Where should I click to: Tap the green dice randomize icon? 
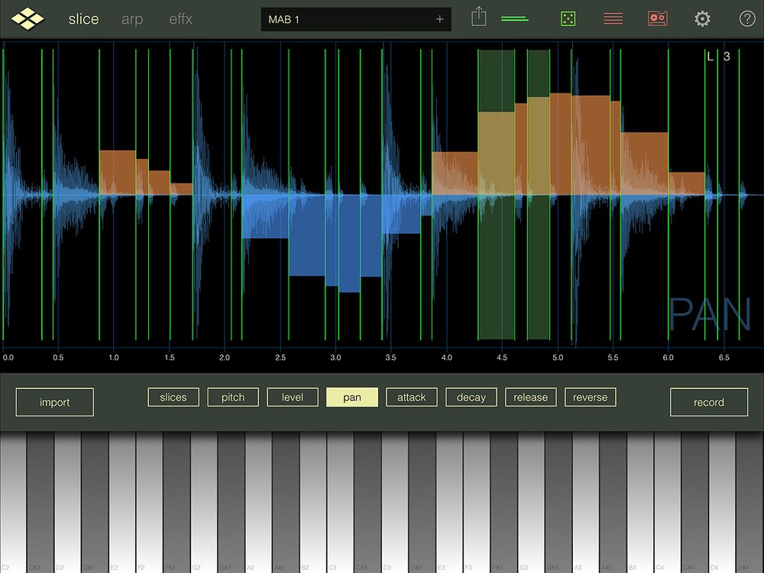pos(568,19)
